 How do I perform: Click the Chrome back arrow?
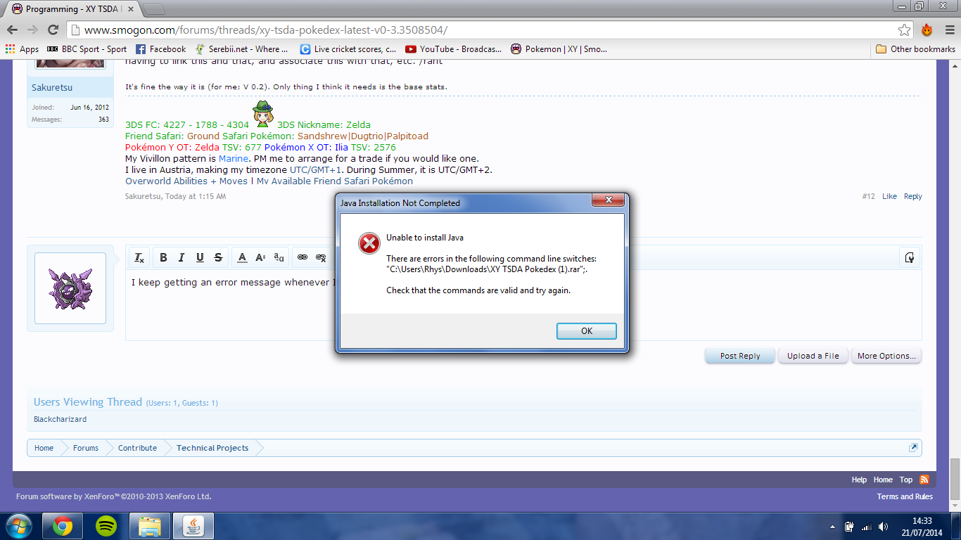pyautogui.click(x=12, y=30)
